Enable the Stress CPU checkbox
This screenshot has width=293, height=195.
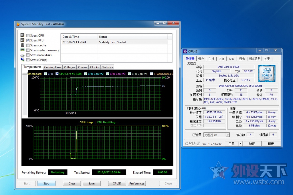point(28,35)
